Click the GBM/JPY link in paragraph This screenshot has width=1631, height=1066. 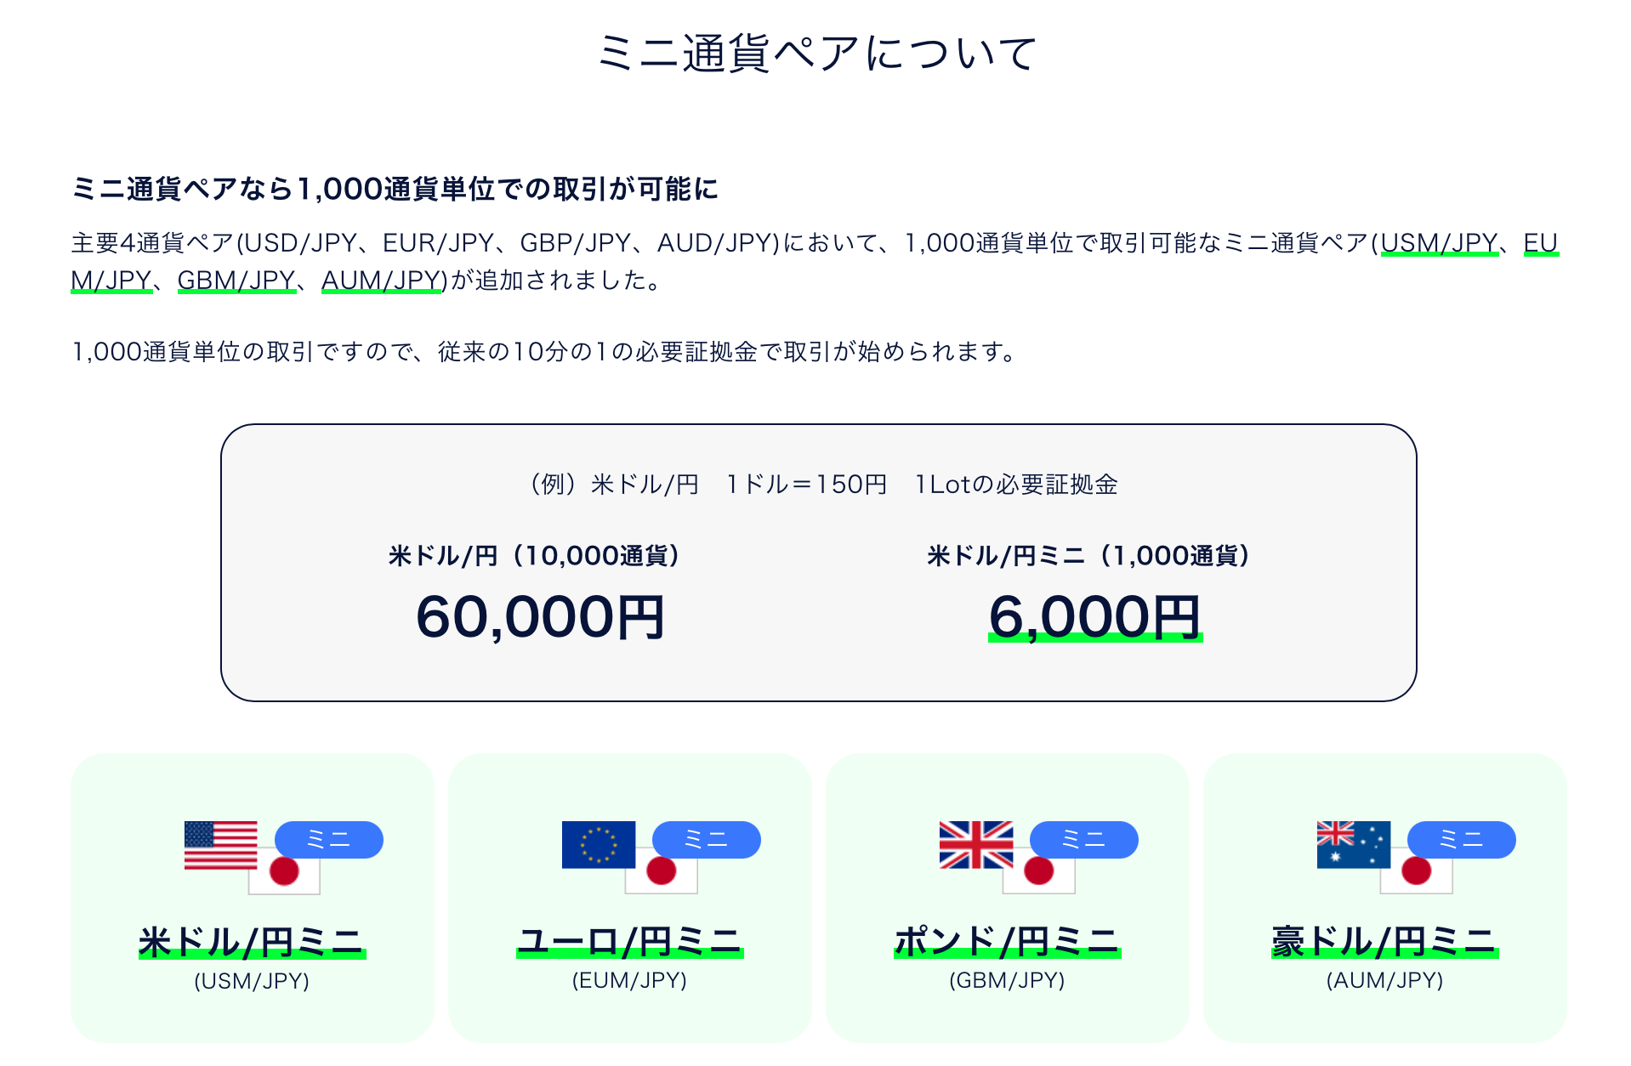pos(236,280)
